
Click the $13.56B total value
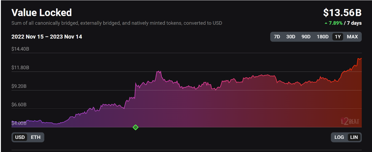coord(343,12)
